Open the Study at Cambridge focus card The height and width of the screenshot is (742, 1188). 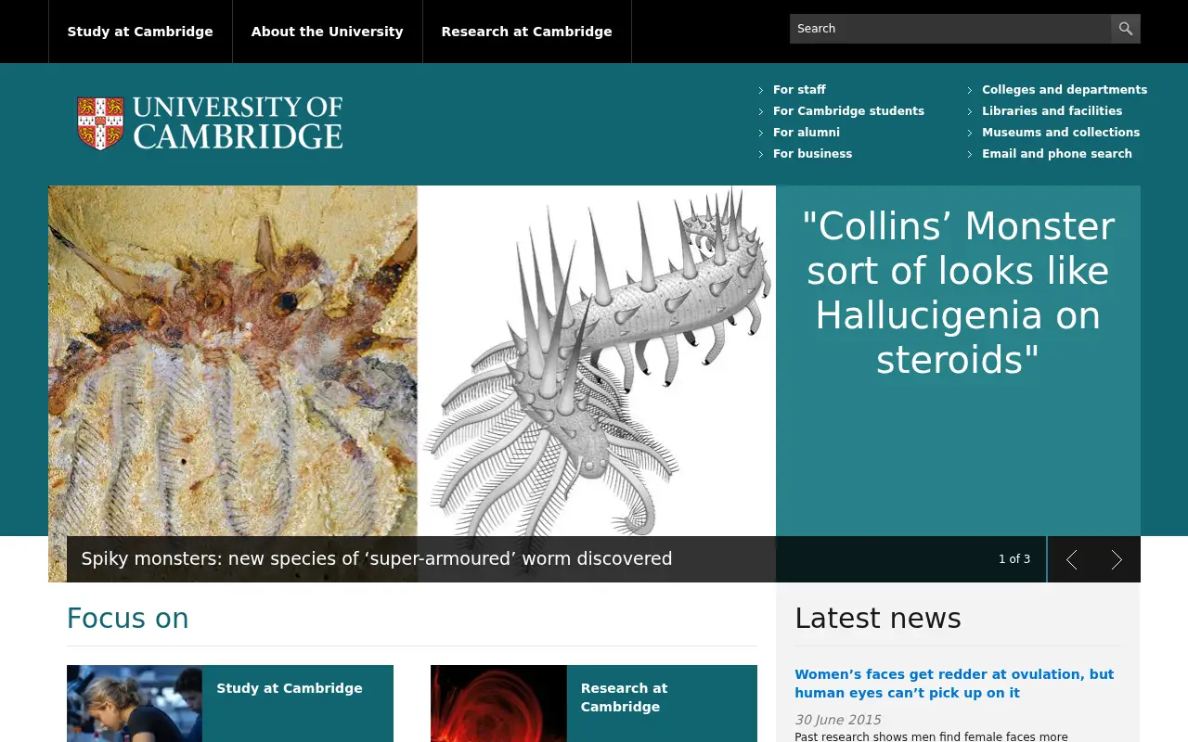[x=230, y=704]
